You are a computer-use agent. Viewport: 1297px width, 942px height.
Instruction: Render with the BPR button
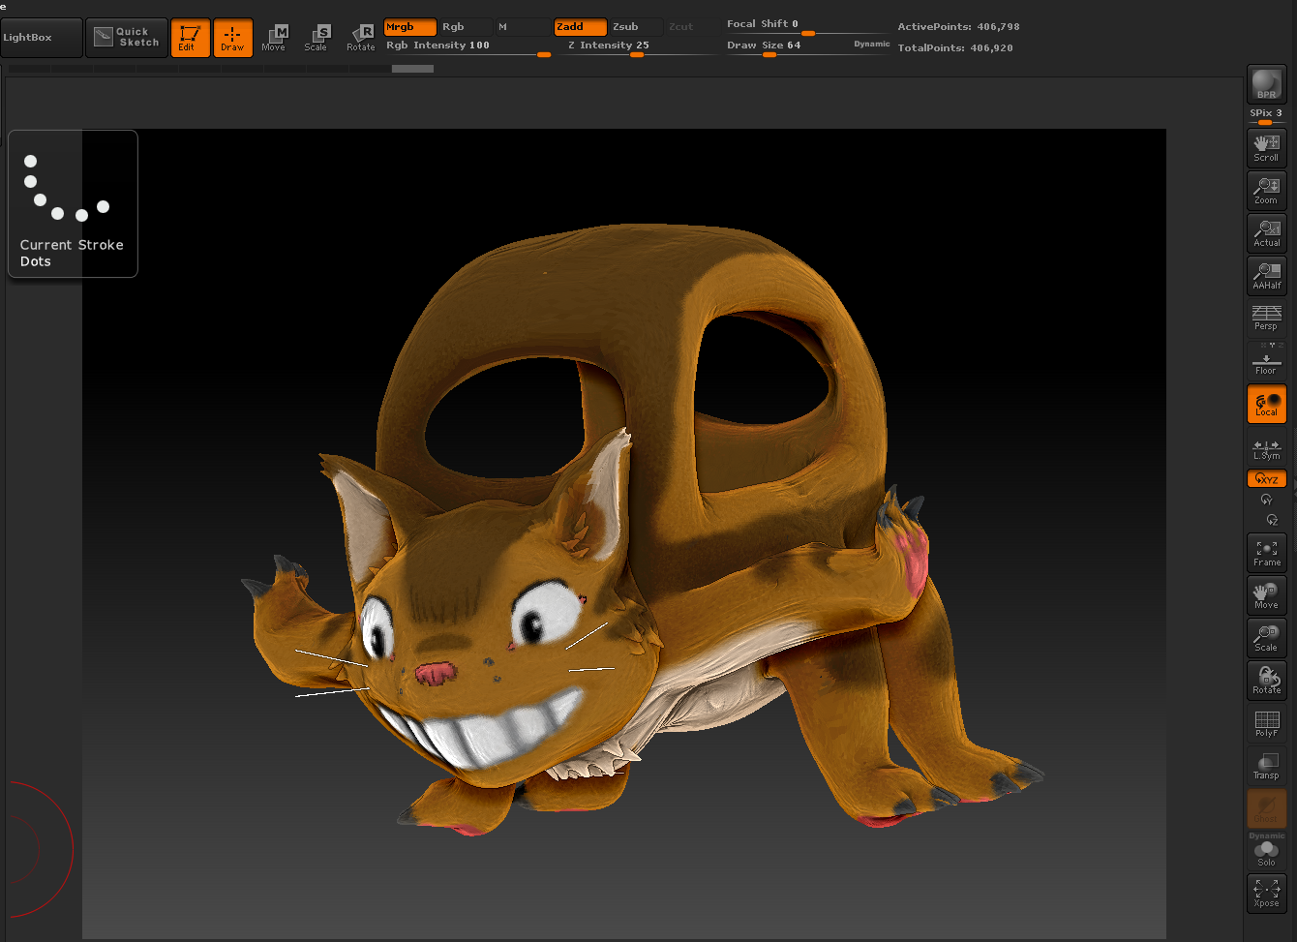point(1266,84)
